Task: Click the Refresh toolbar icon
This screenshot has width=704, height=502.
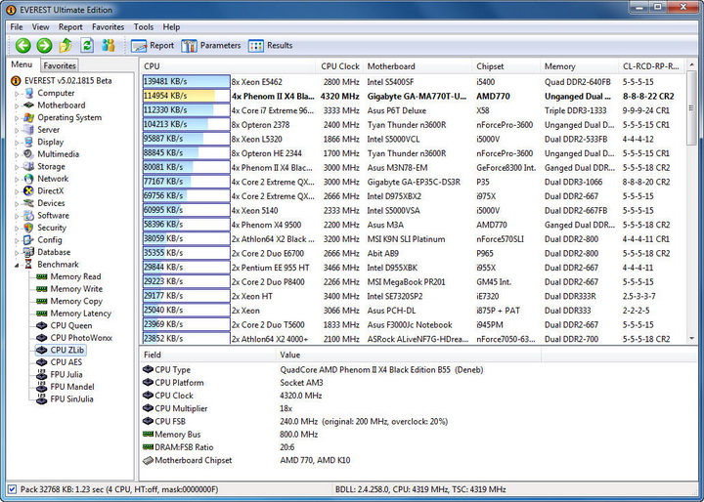Action: tap(87, 45)
